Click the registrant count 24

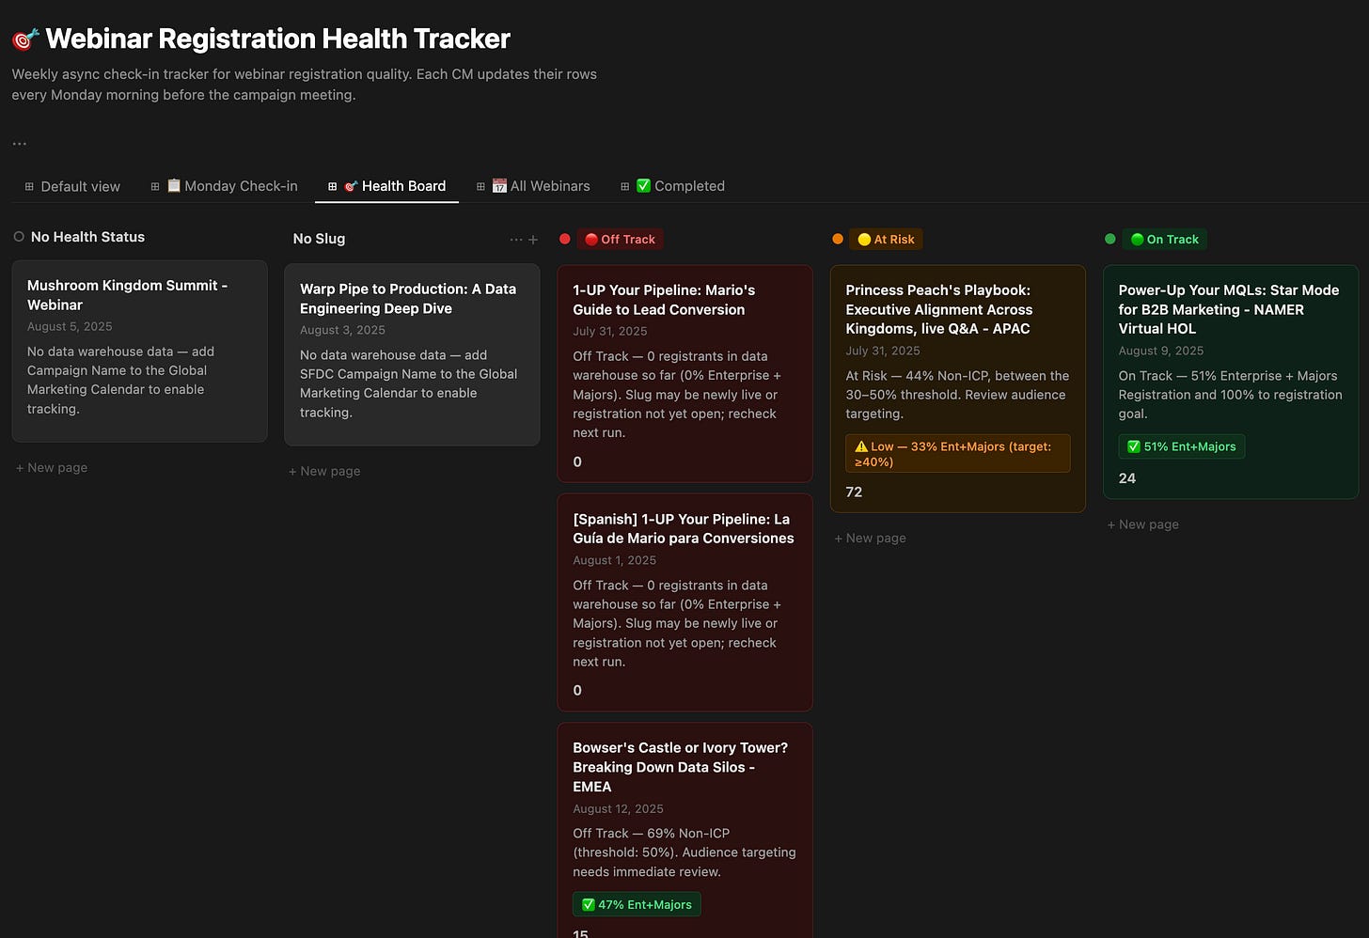tap(1127, 478)
